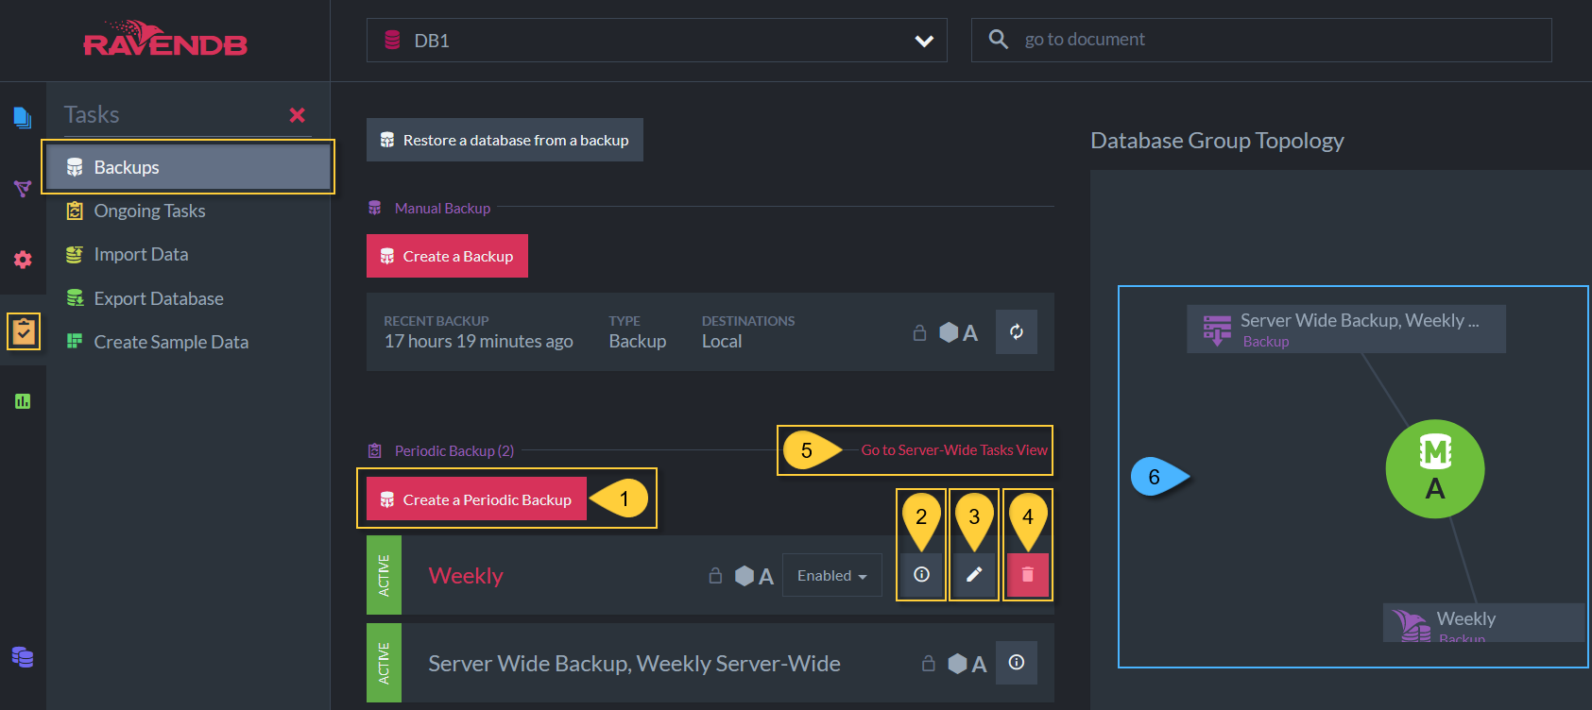Open the Databases icon at sidebar bottom
This screenshot has height=710, width=1592.
23,657
